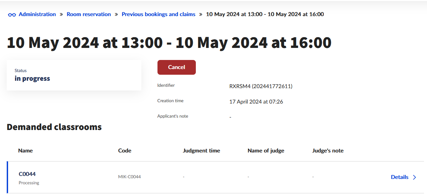
Task: Click the chevron arrow next to Details
Action: point(415,177)
